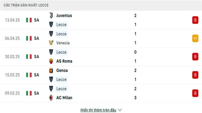
Task: Click Lecce crest in the Juventus match
Action: point(51,25)
